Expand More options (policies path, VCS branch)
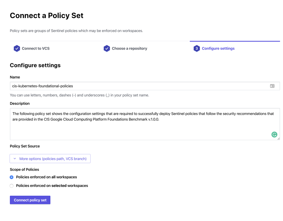 click(50, 158)
